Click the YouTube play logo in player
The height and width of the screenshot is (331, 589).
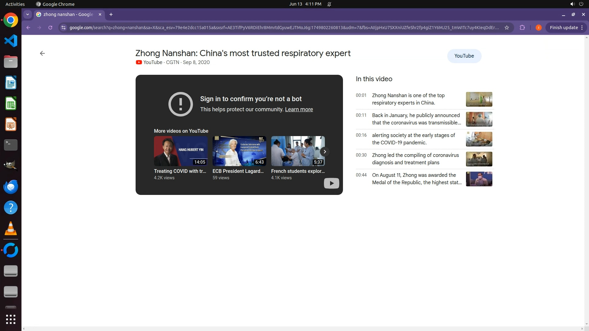(331, 183)
